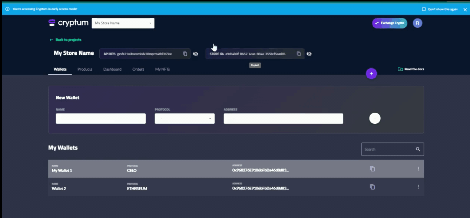Image resolution: width=470 pixels, height=218 pixels.
Task: Copy the Store ID
Action: tap(298, 54)
